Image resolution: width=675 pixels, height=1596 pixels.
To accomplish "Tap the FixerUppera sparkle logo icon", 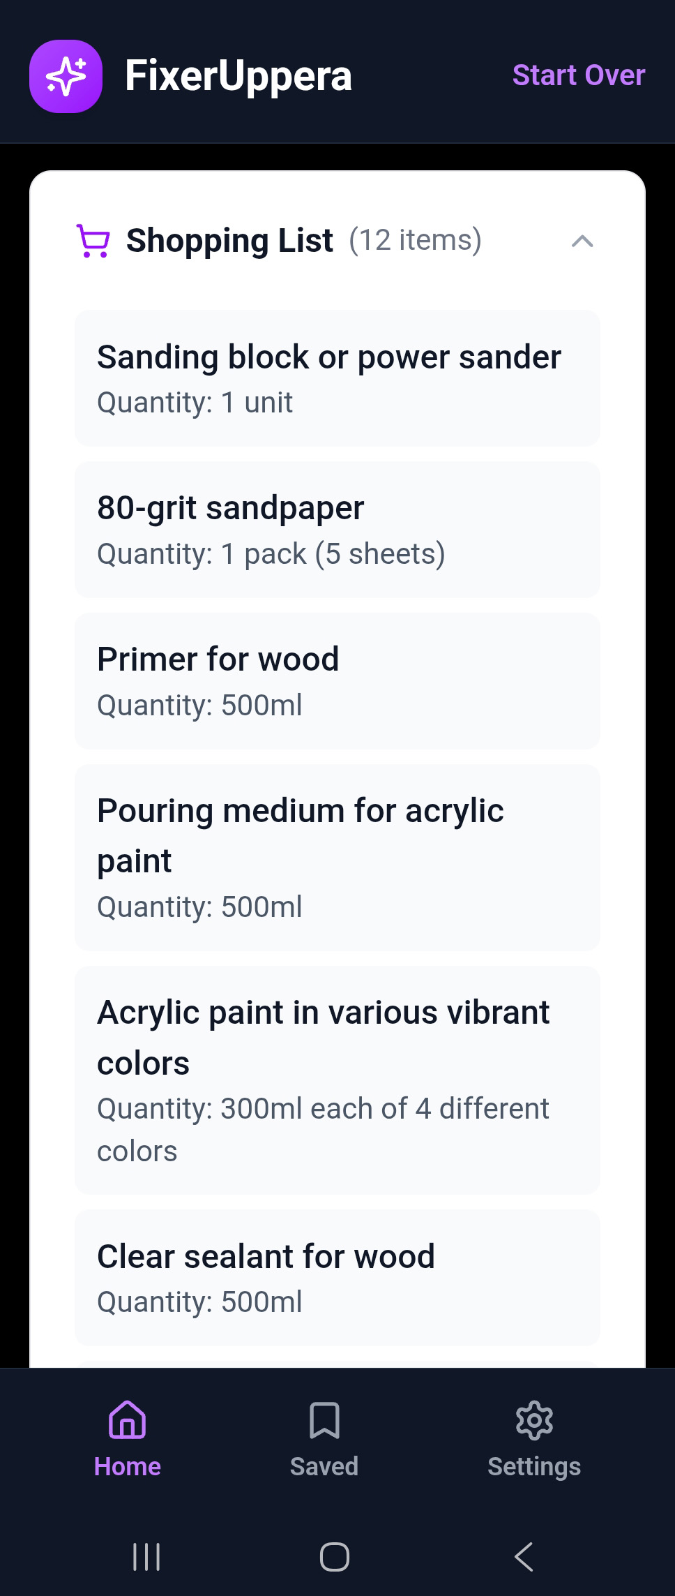I will [x=66, y=76].
